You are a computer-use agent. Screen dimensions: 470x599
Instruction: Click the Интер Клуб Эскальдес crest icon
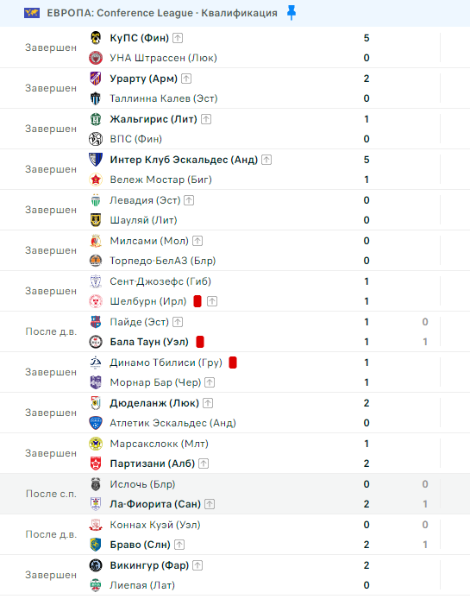pos(96,160)
